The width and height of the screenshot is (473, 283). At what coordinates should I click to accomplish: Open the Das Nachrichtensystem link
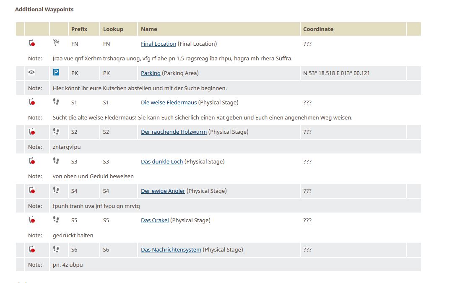171,249
